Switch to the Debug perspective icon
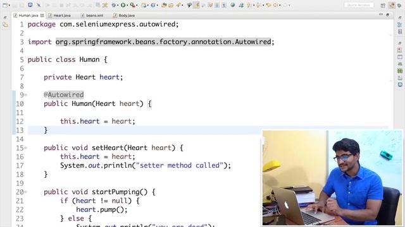Image resolution: width=405 pixels, height=227 pixels. point(399,5)
